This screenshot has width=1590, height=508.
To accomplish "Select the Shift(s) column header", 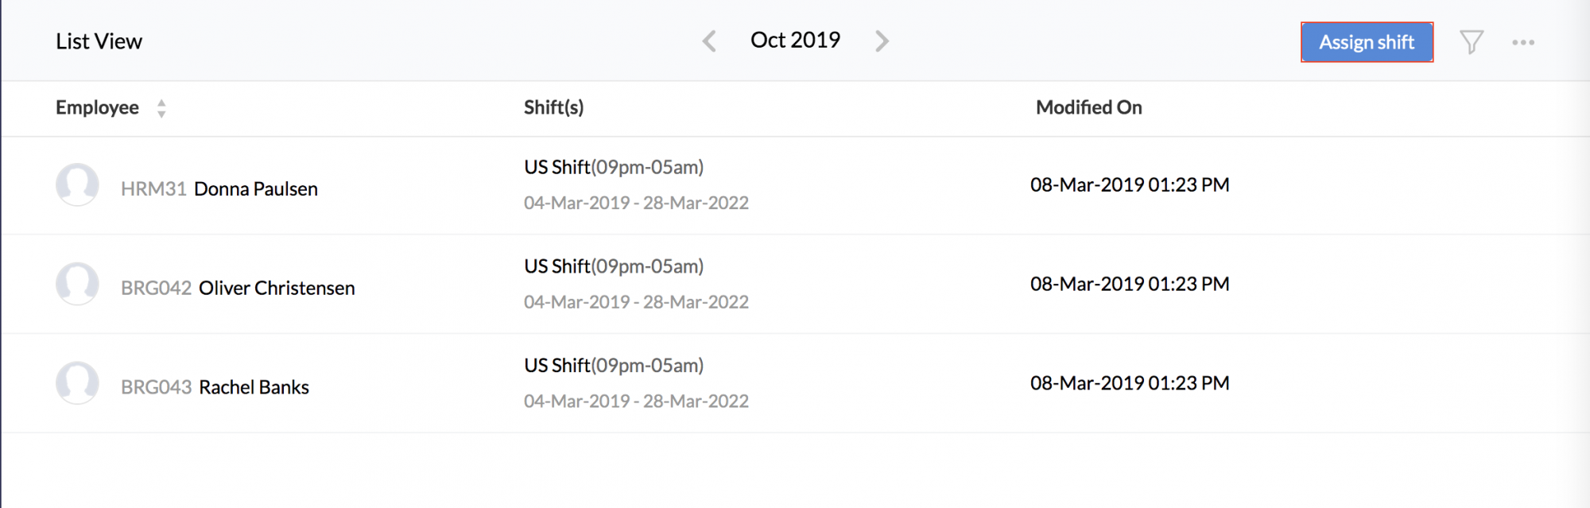I will pos(553,107).
